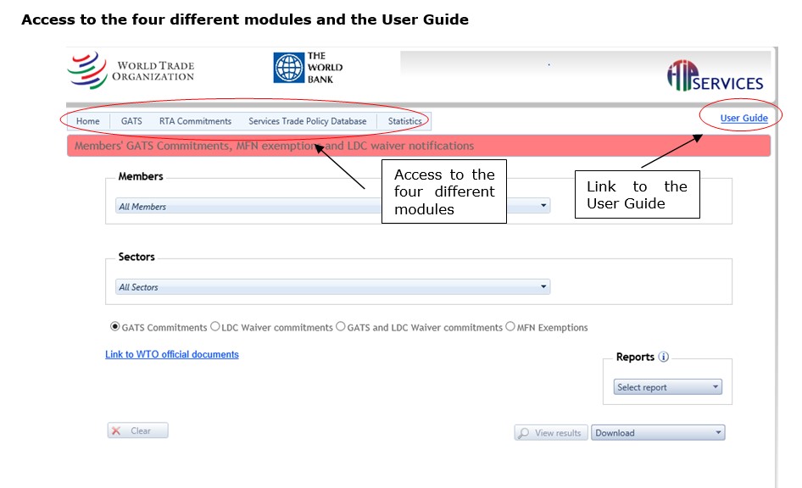Go to the Home tab

(x=88, y=121)
